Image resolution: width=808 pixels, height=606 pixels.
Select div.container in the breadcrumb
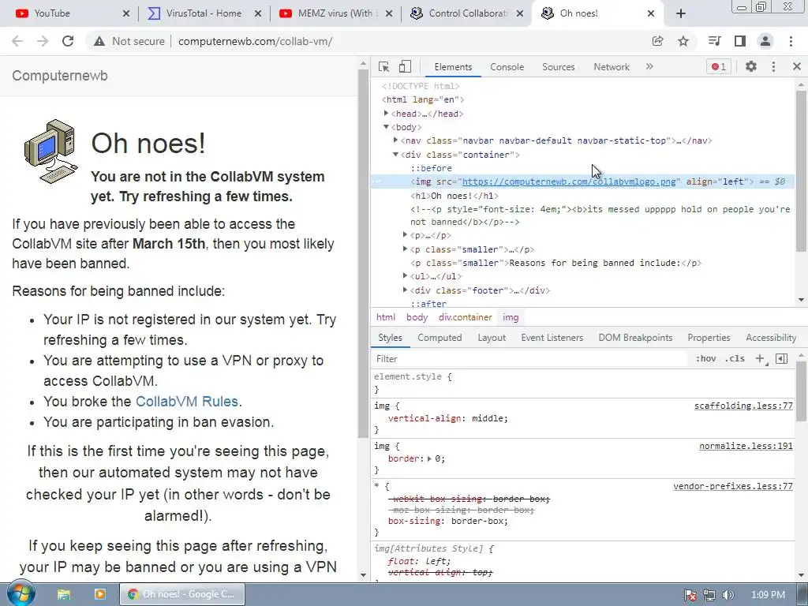[466, 317]
